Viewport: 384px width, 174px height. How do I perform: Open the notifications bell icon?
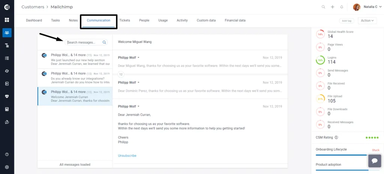point(342,7)
